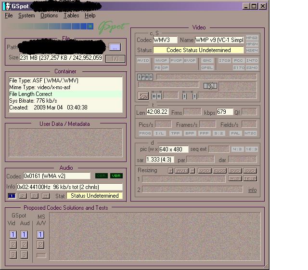Open the System menu
The width and height of the screenshot is (308, 270).
(26, 15)
